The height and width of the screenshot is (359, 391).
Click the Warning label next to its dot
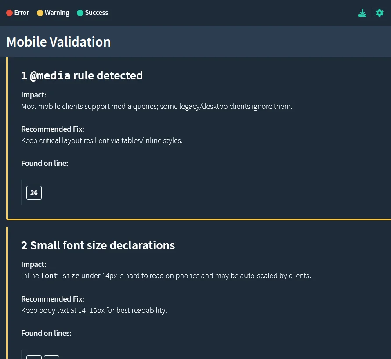pos(57,13)
